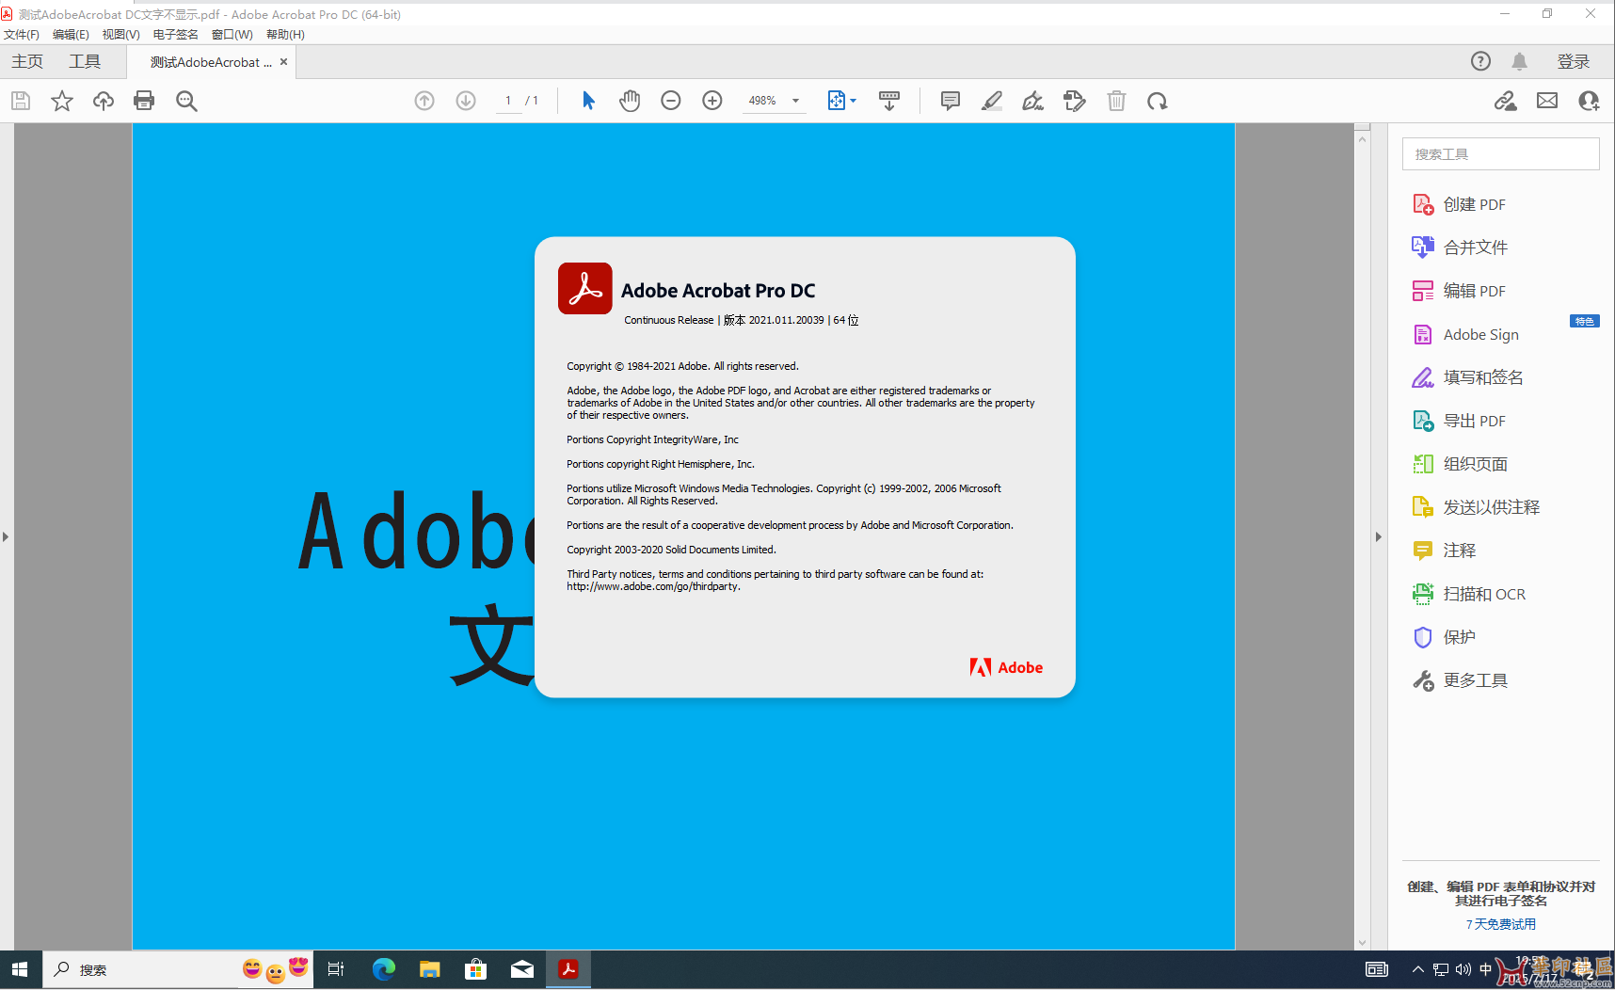The image size is (1615, 990).
Task: Open the Windows Start menu
Action: (20, 969)
